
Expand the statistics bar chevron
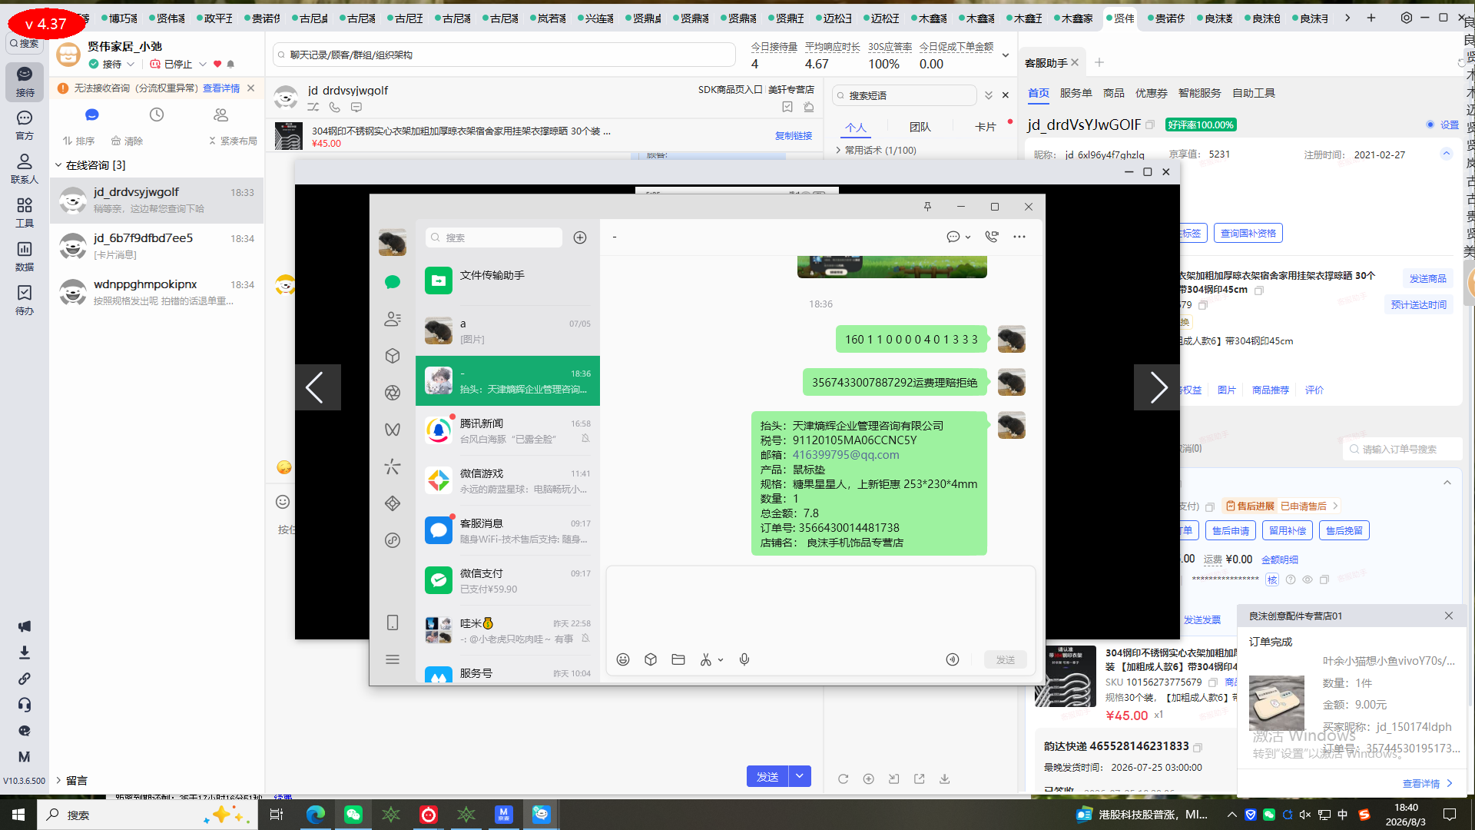[x=1005, y=55]
